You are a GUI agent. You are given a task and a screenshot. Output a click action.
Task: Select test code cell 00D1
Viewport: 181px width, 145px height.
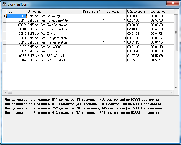tap(17, 20)
